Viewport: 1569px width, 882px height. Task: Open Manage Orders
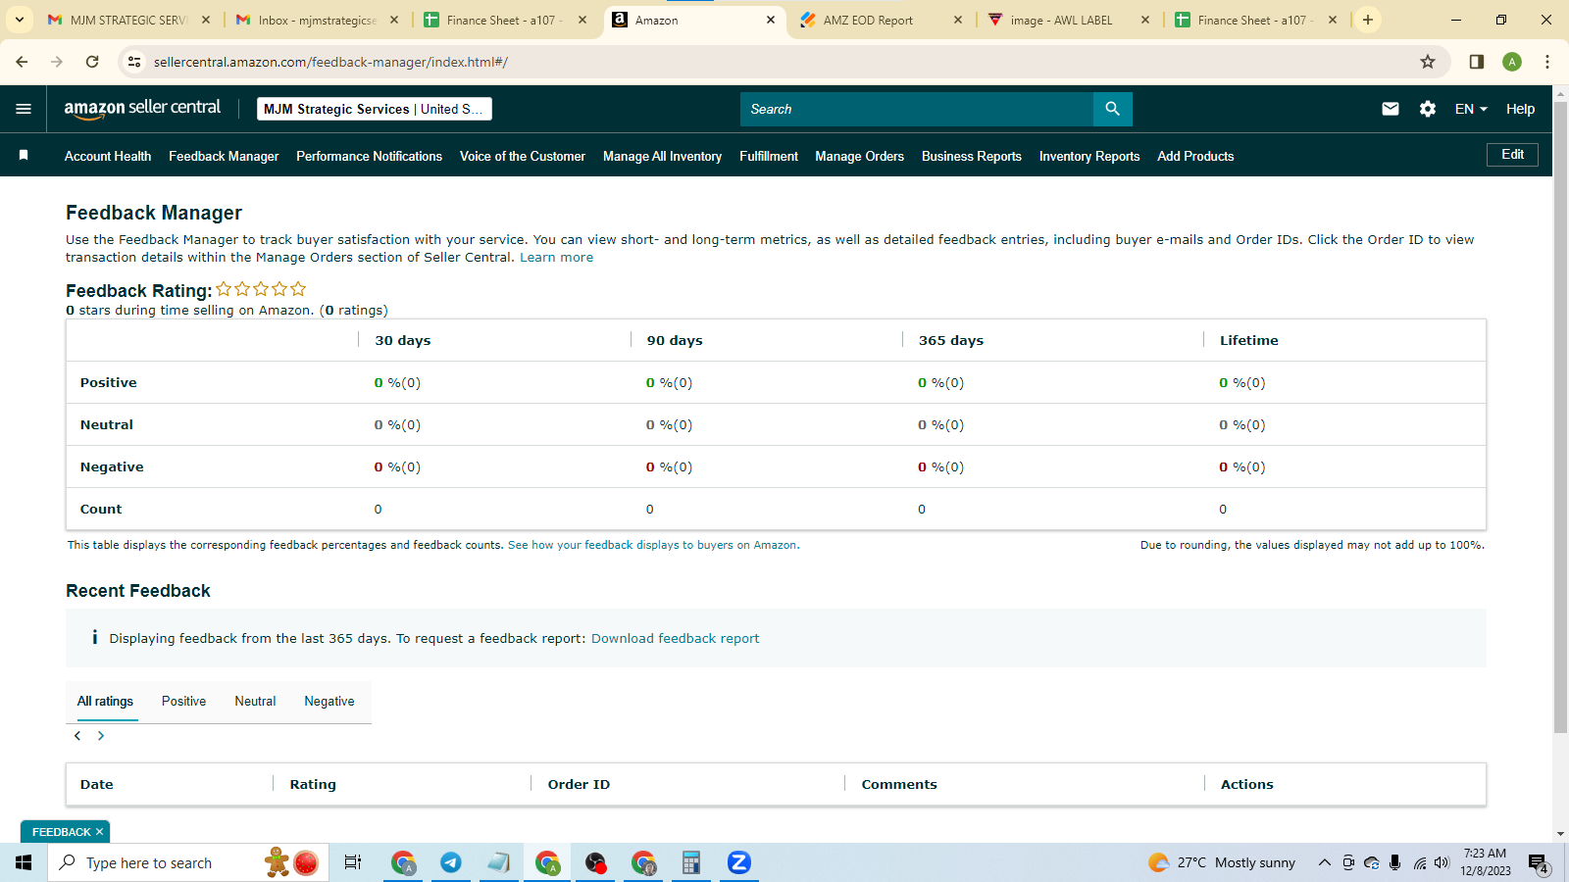coord(859,156)
